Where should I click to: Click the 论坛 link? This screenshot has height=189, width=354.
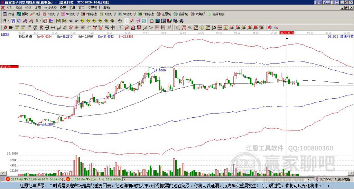tap(327, 2)
